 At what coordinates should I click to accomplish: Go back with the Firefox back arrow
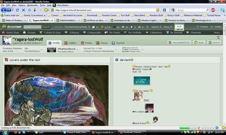4,10
